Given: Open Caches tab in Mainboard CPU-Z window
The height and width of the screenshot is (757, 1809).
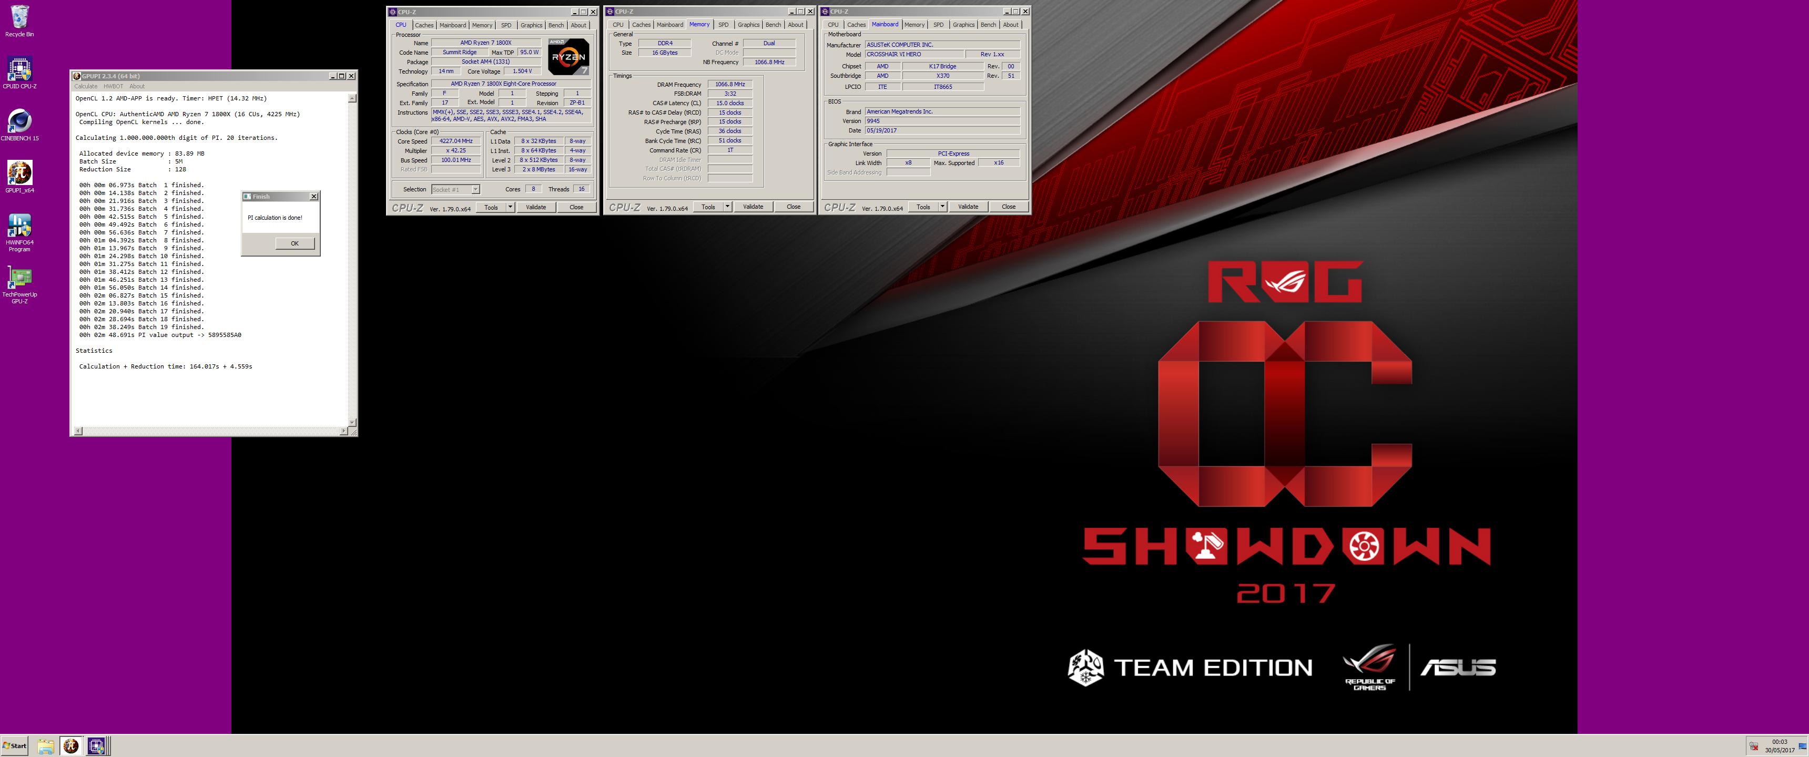Looking at the screenshot, I should pos(857,25).
